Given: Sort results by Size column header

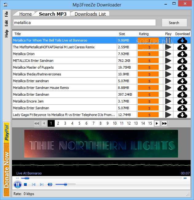Looking at the screenshot, I should click(127, 34).
